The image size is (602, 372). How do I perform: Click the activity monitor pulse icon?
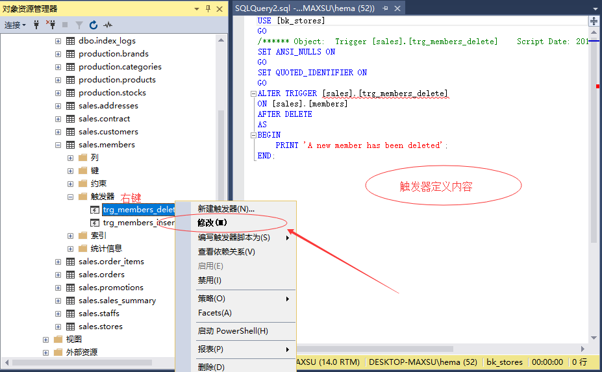pos(108,25)
